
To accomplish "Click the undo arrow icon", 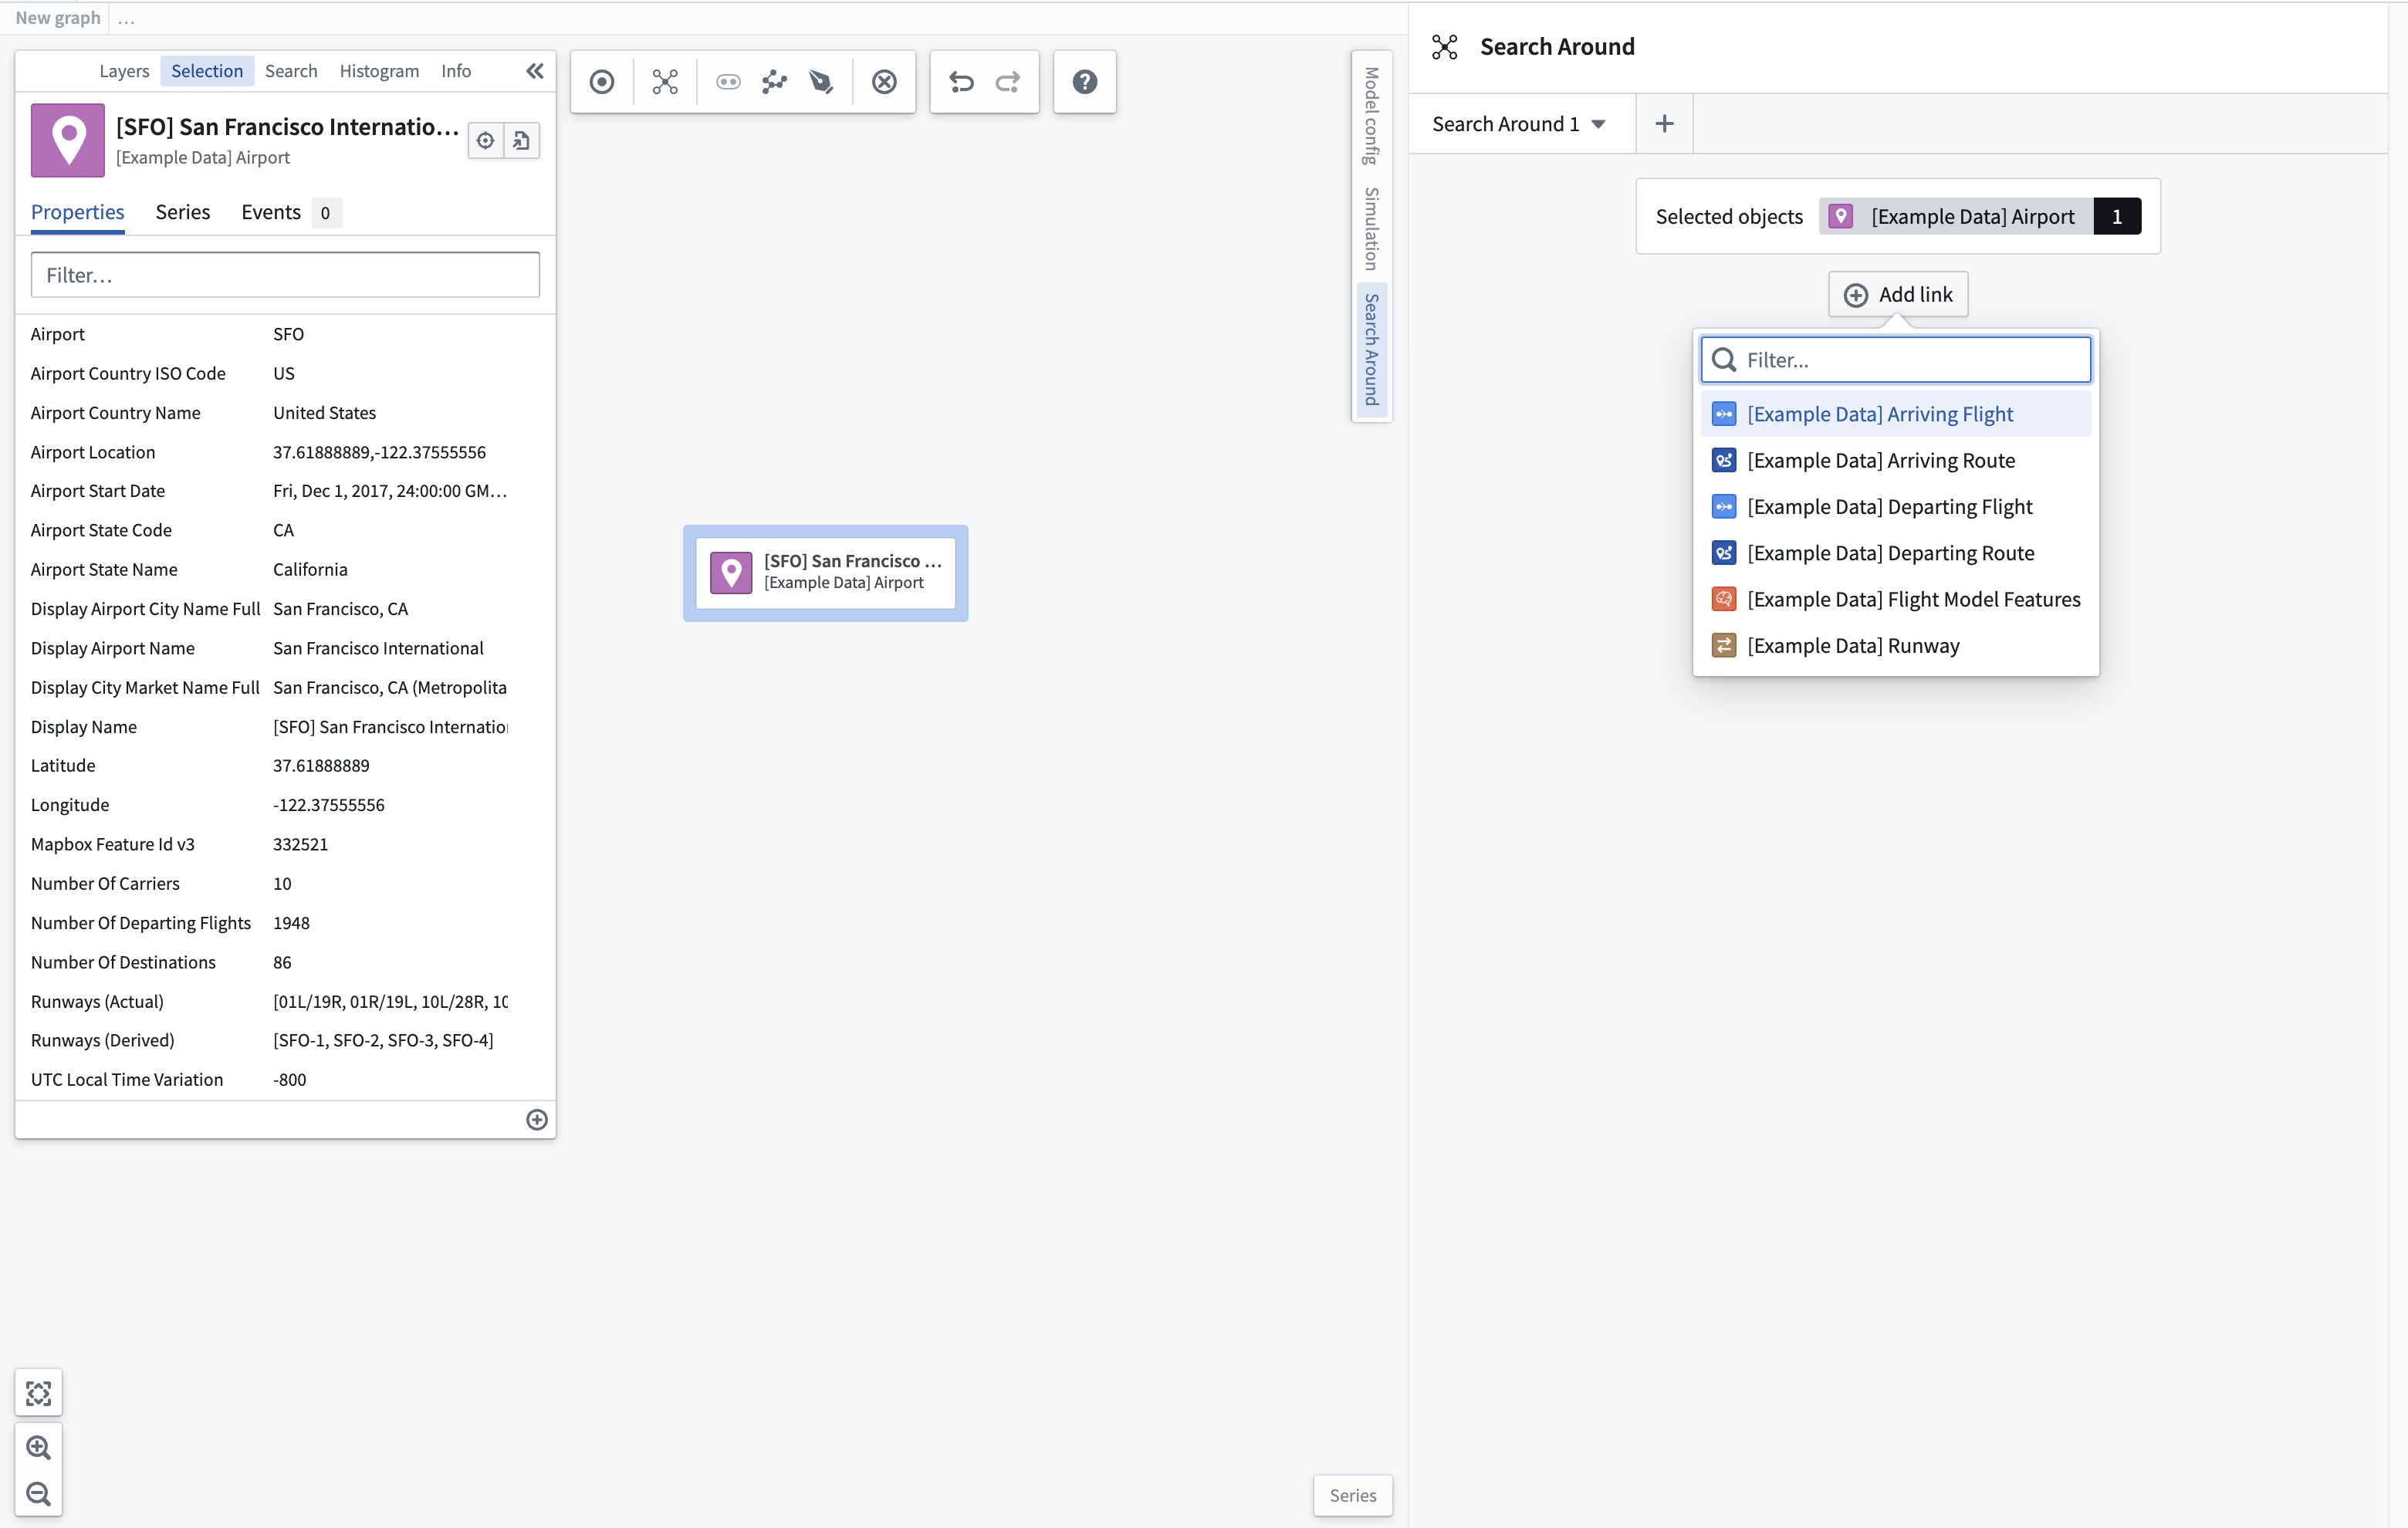I will pos(961,82).
